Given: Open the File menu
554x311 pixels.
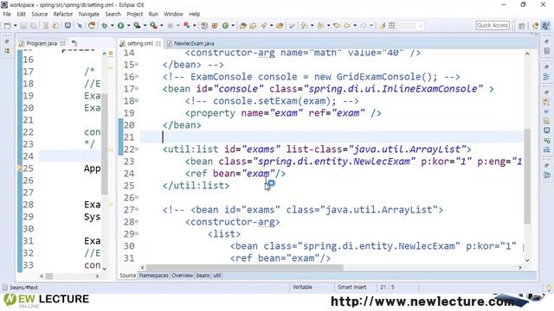Looking at the screenshot, I should click(x=7, y=14).
